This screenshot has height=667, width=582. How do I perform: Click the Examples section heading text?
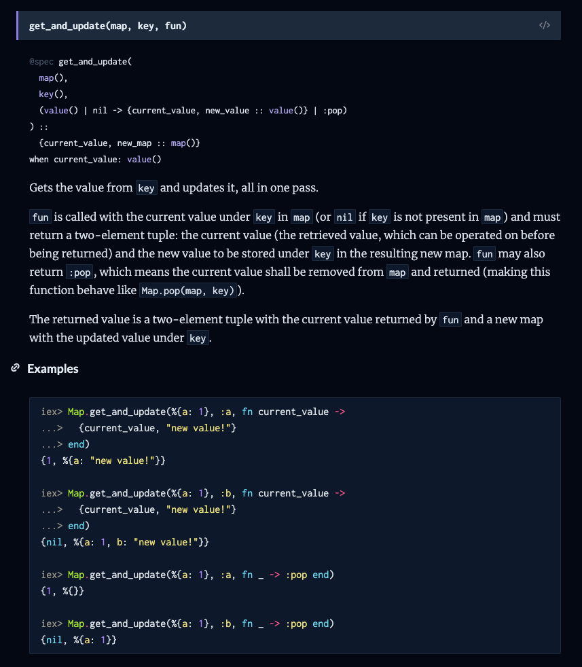click(x=52, y=369)
